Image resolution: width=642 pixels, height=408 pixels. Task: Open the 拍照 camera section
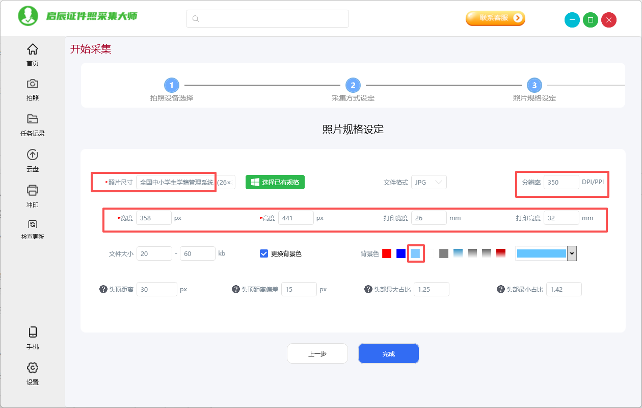click(33, 89)
